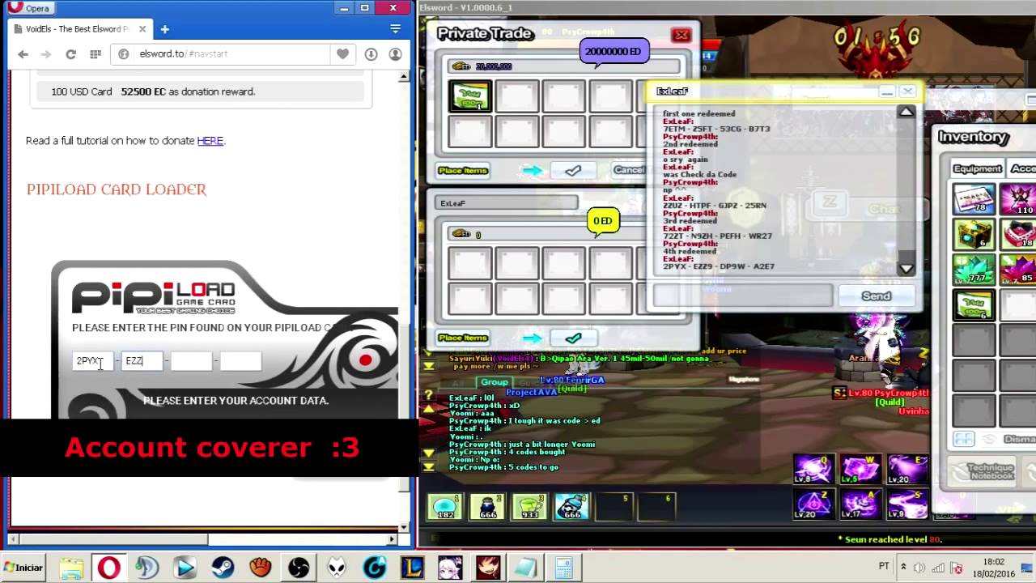1036x583 pixels.
Task: Open Opera tab menu icon
Action: point(395,29)
